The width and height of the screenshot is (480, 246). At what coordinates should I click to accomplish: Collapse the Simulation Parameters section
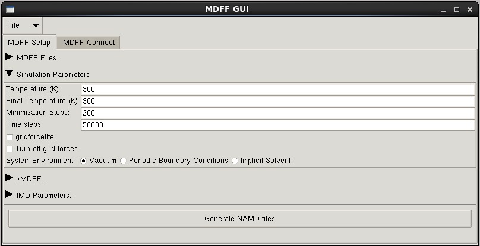pos(10,74)
